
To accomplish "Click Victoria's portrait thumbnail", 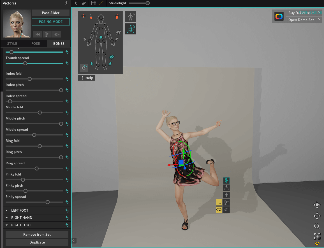I will click(x=17, y=24).
